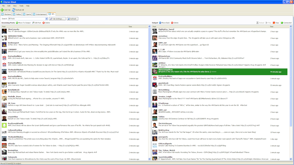The image size is (294, 165).
Task: Switch to the Politics tab
Action: [x=17, y=14]
